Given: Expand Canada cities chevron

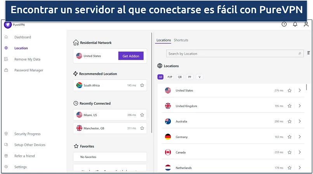Looking at the screenshot, I should point(300,152).
